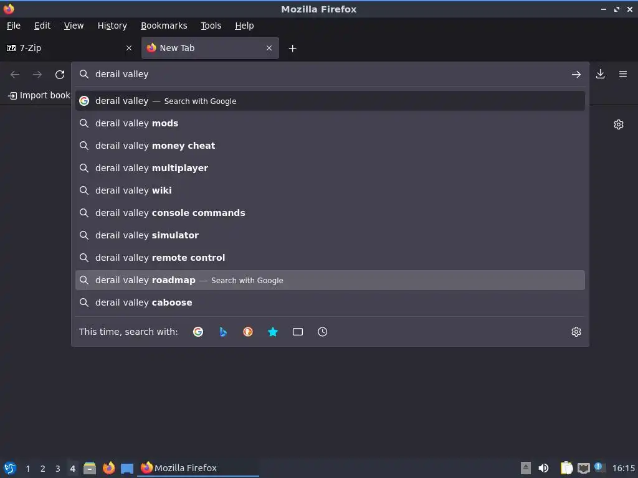
Task: Click Import bookmarks button in bookmarks toolbar
Action: 39,95
